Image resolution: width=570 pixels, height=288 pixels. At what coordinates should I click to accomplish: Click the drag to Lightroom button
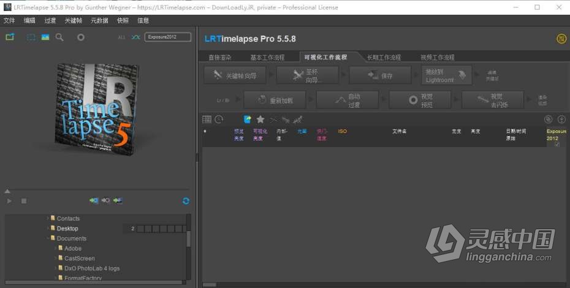coord(446,75)
